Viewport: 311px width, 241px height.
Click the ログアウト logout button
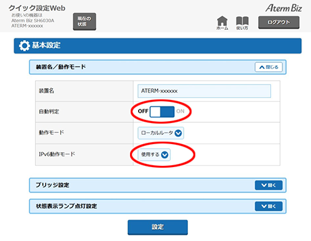279,22
